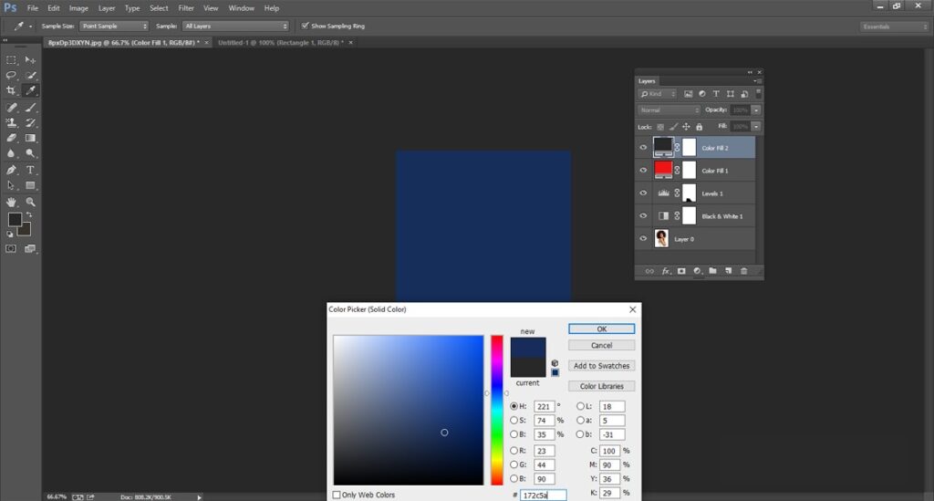Open the Sample Size dropdown
Image resolution: width=934 pixels, height=501 pixels.
click(114, 26)
